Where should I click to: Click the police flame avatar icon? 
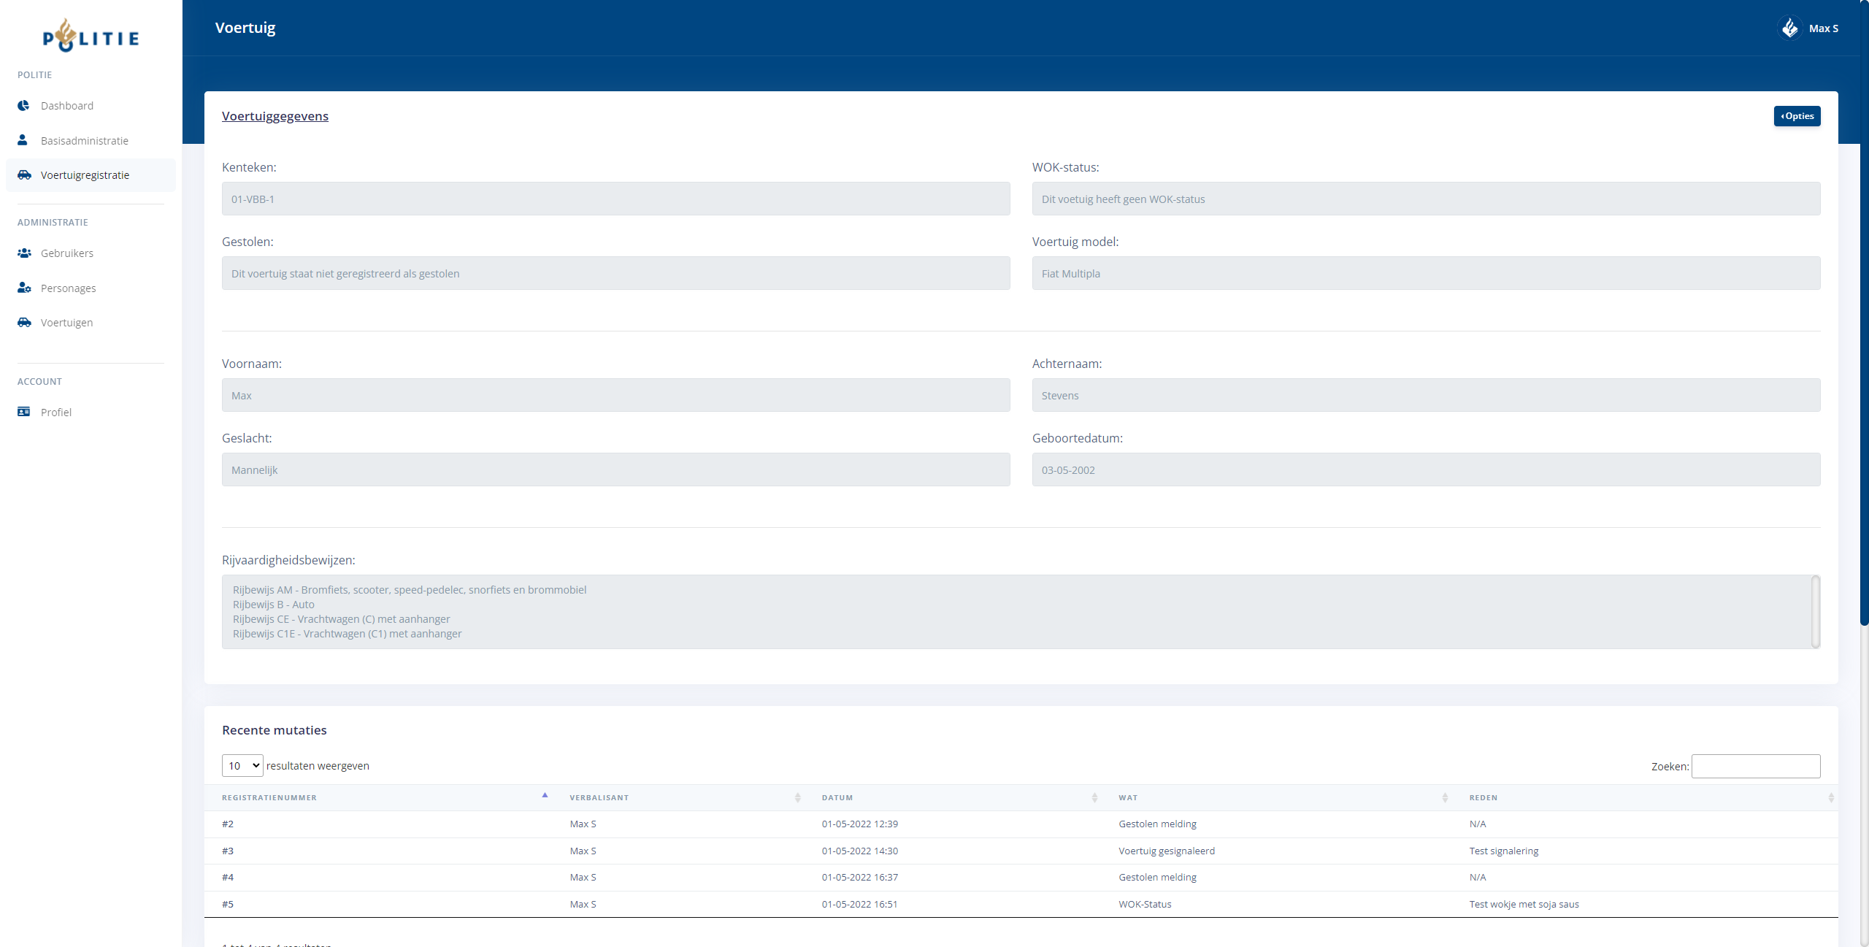point(1789,28)
